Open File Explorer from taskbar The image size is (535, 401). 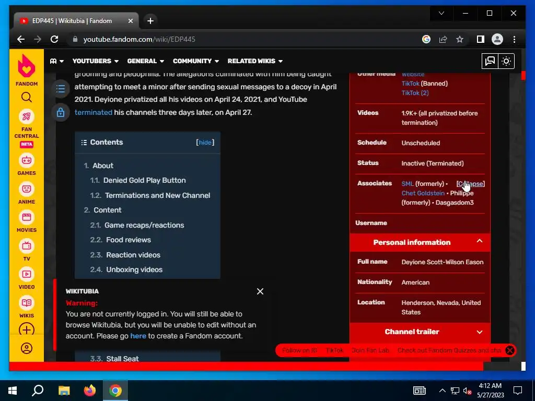pos(64,391)
